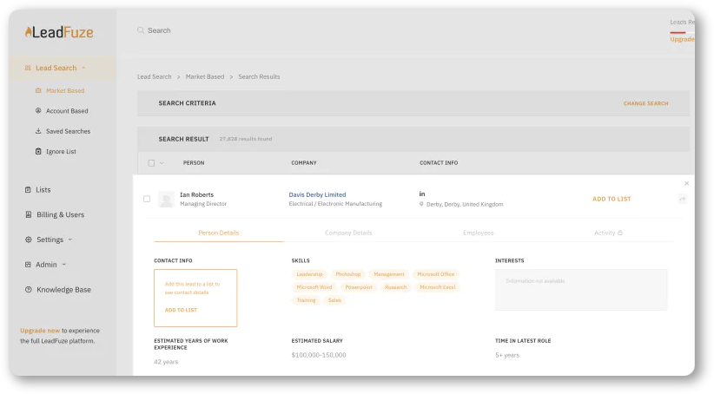Open Market Based in the sidebar
Viewport: 714px width, 394px height.
[65, 90]
